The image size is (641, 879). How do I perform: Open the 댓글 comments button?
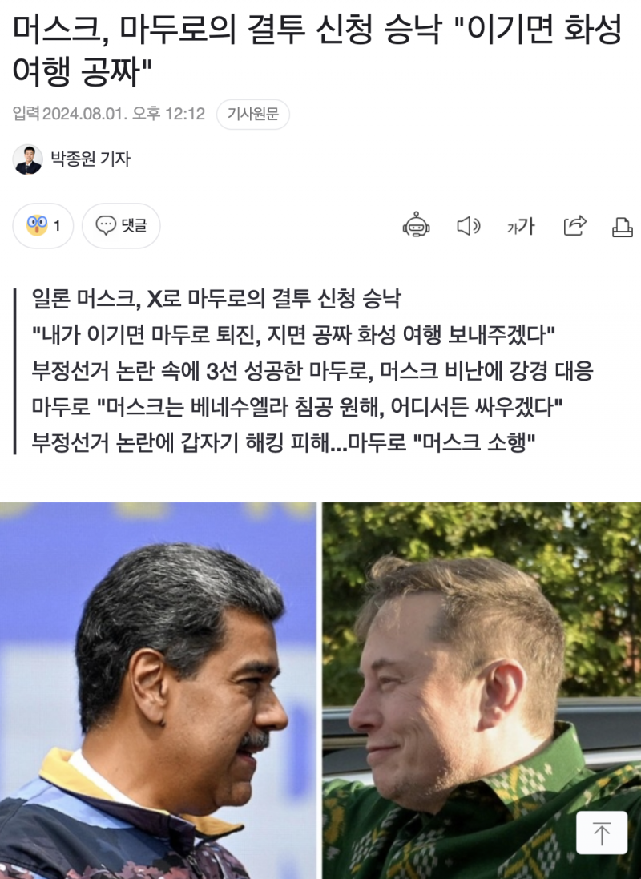[x=121, y=225]
